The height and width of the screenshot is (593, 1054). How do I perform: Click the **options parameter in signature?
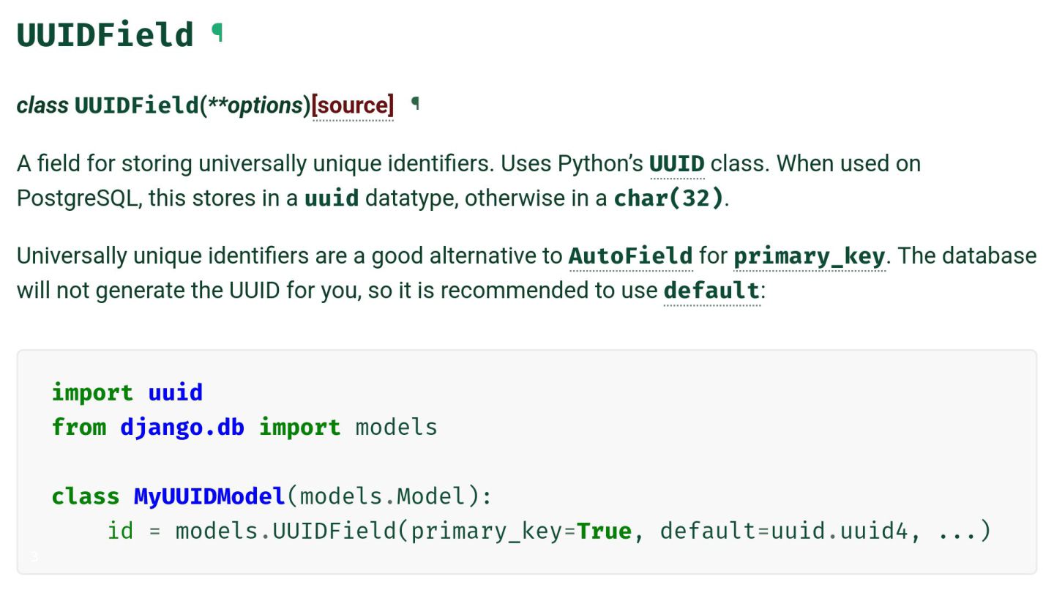coord(255,105)
